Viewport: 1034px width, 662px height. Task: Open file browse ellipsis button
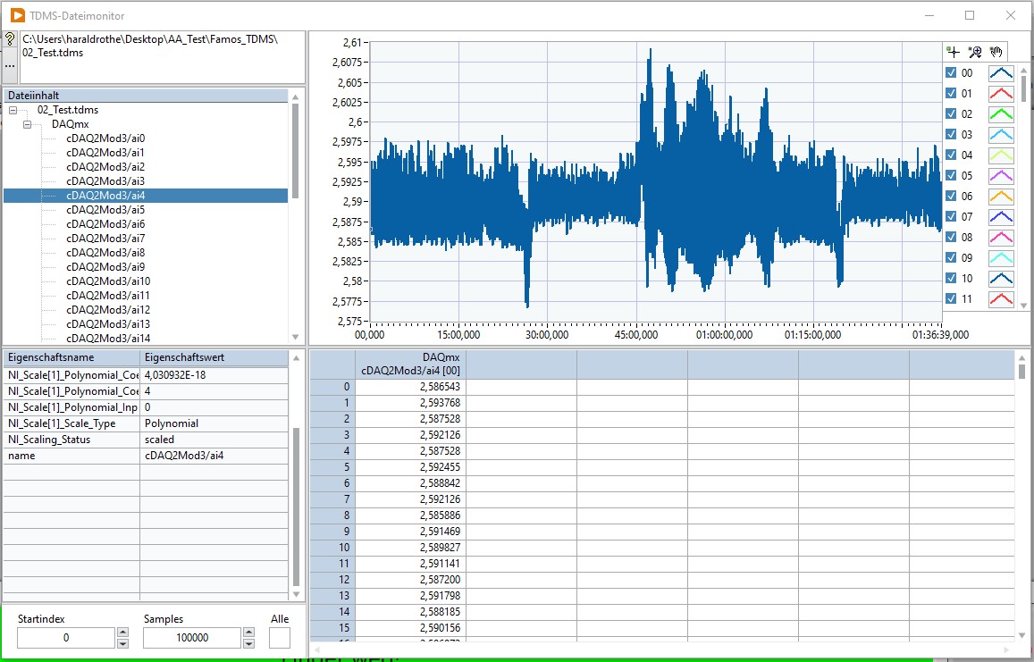[x=10, y=65]
